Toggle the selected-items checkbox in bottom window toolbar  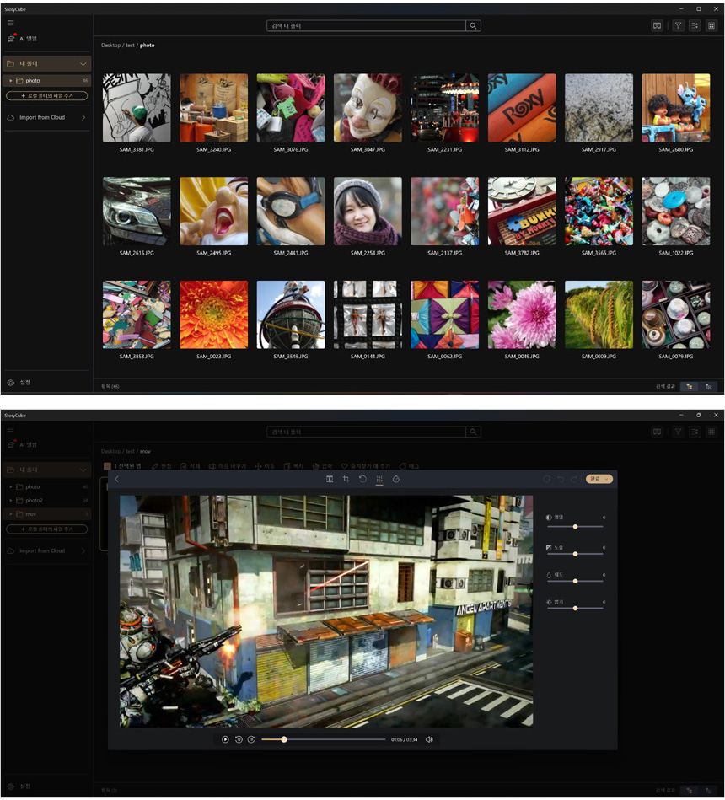(107, 466)
